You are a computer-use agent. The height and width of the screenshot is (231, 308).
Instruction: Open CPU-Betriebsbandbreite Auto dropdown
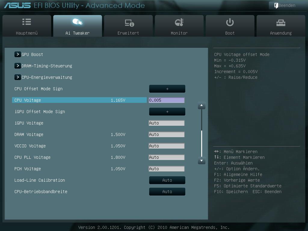pos(167,192)
